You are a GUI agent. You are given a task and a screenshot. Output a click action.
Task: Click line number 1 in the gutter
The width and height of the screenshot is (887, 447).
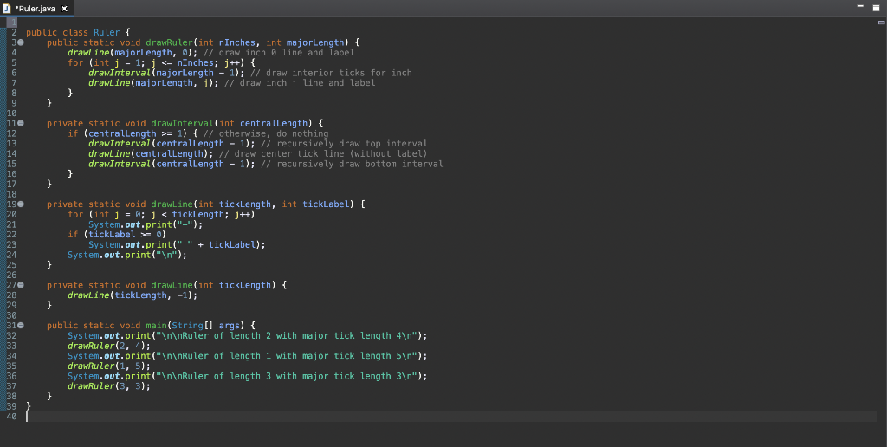click(14, 22)
